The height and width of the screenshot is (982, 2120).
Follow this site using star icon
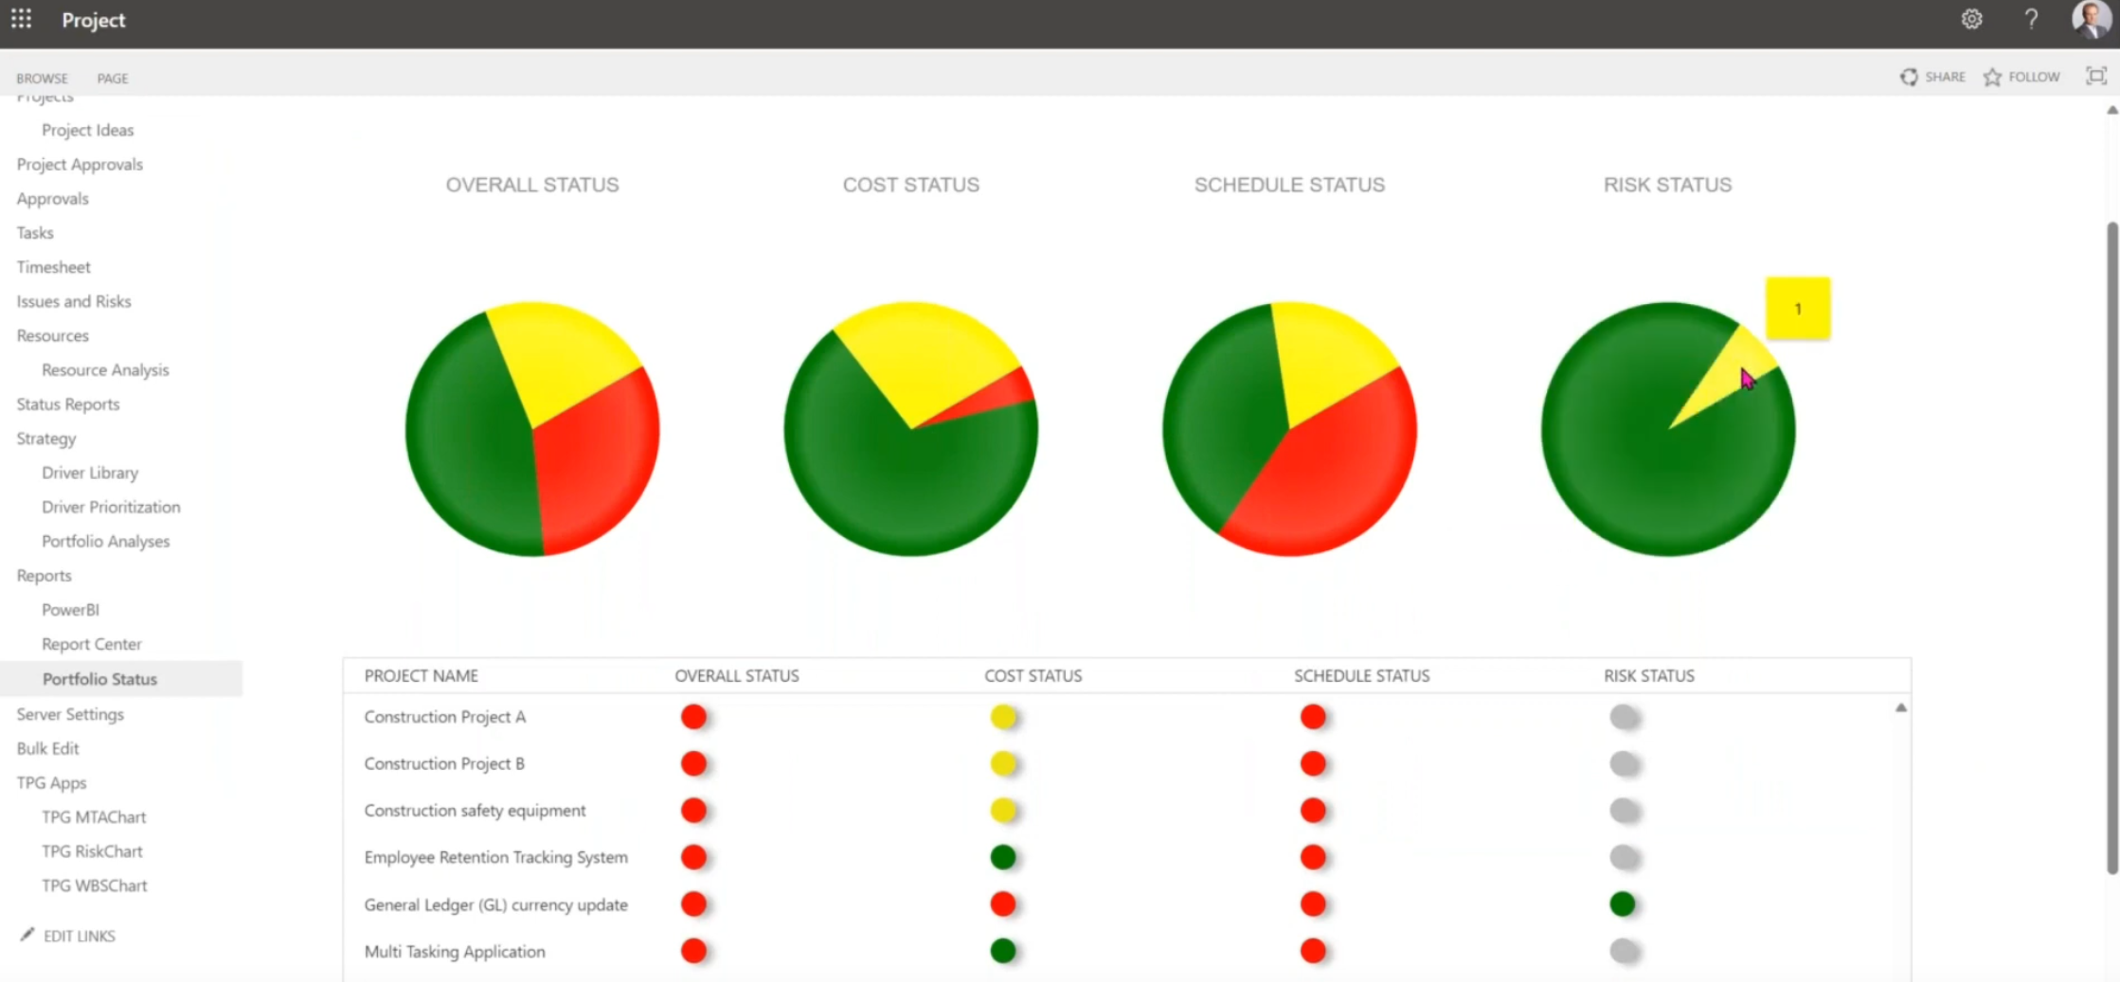1993,77
